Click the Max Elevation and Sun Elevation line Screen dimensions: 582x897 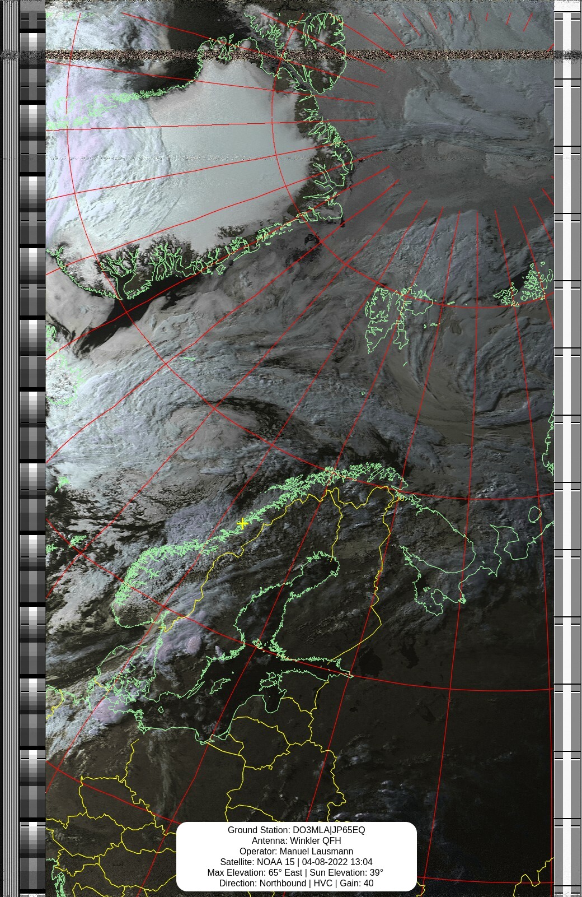pos(296,872)
